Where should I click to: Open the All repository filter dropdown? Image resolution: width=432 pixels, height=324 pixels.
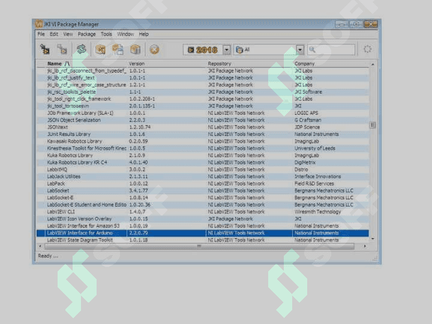[300, 50]
